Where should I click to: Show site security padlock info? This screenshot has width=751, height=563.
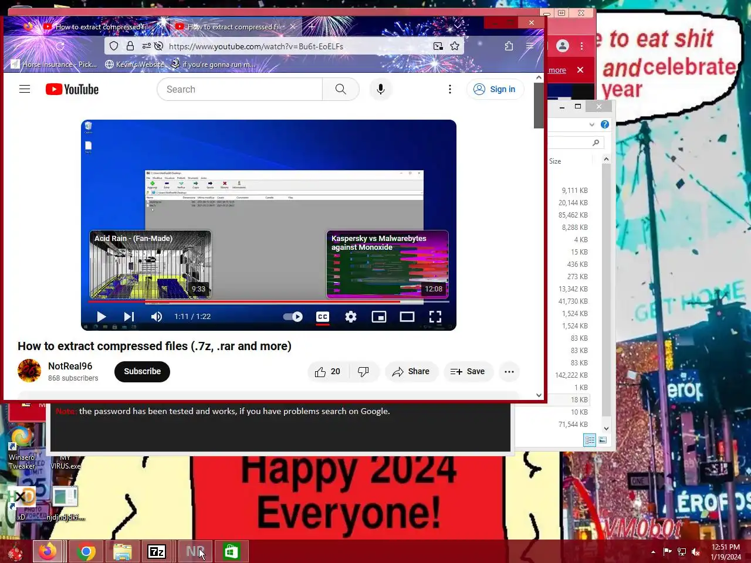tap(130, 46)
